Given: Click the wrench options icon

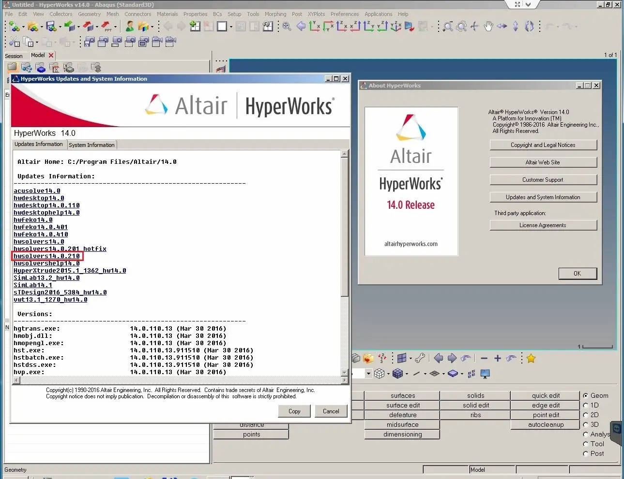Looking at the screenshot, I should click(x=420, y=358).
